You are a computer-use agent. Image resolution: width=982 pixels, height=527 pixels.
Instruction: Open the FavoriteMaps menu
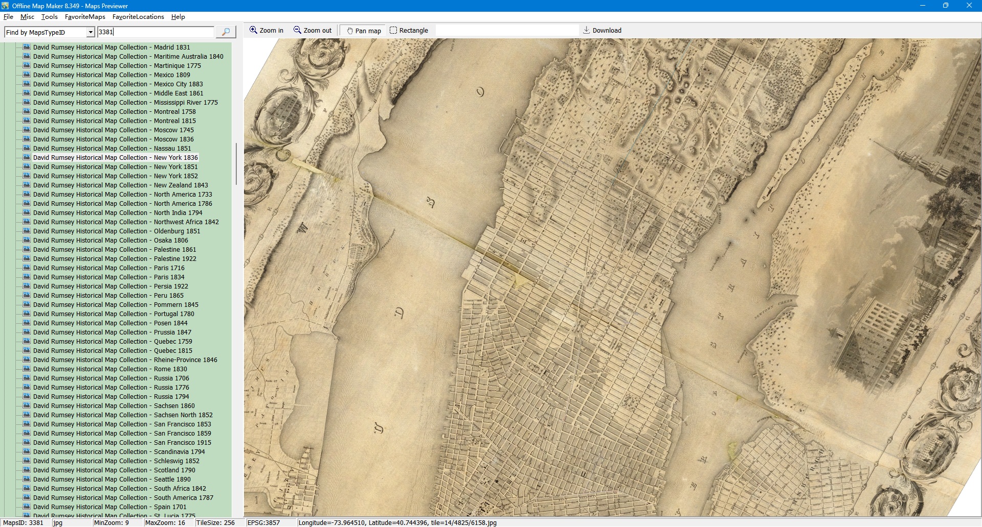(x=85, y=17)
